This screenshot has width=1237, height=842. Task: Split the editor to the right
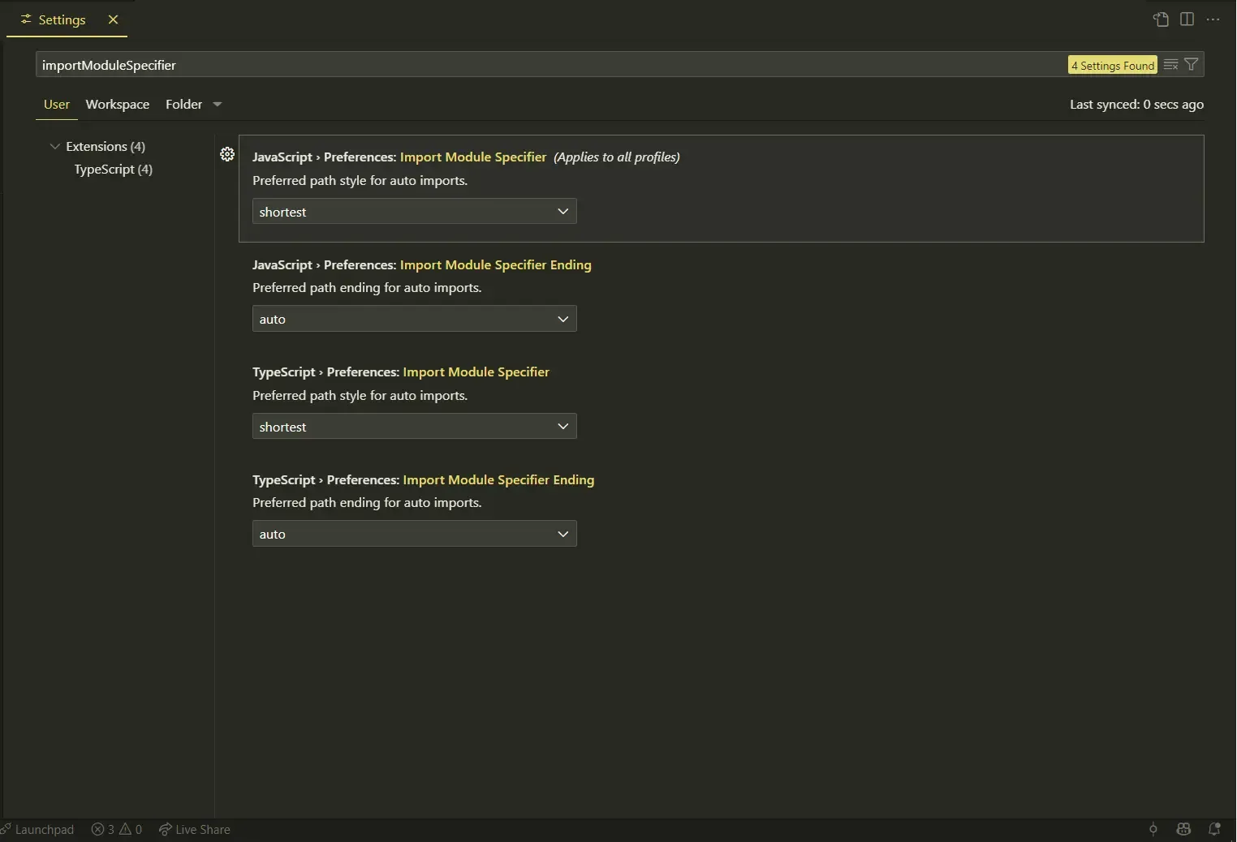tap(1187, 19)
